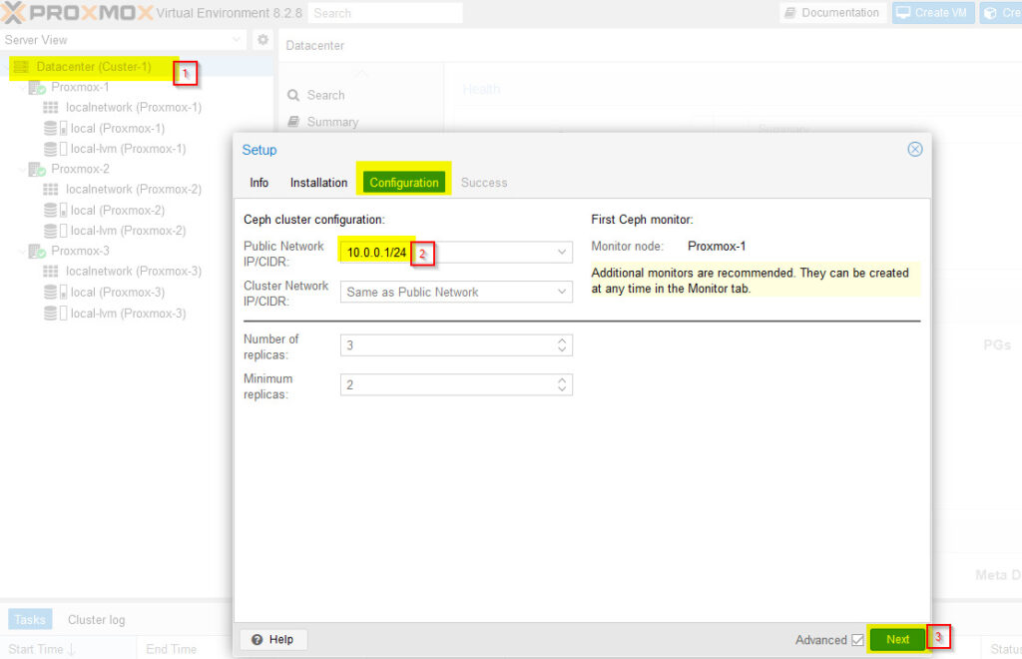Screen dimensions: 1022x659
Task: Click the local-lvm (Proxmox-3) storage icon
Action: tap(56, 314)
